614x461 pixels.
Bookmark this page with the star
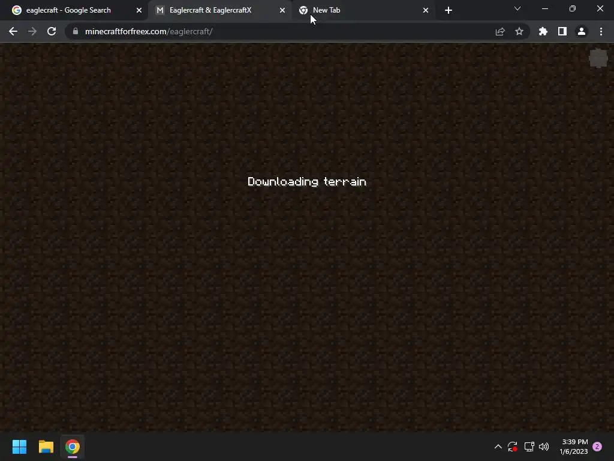click(519, 31)
